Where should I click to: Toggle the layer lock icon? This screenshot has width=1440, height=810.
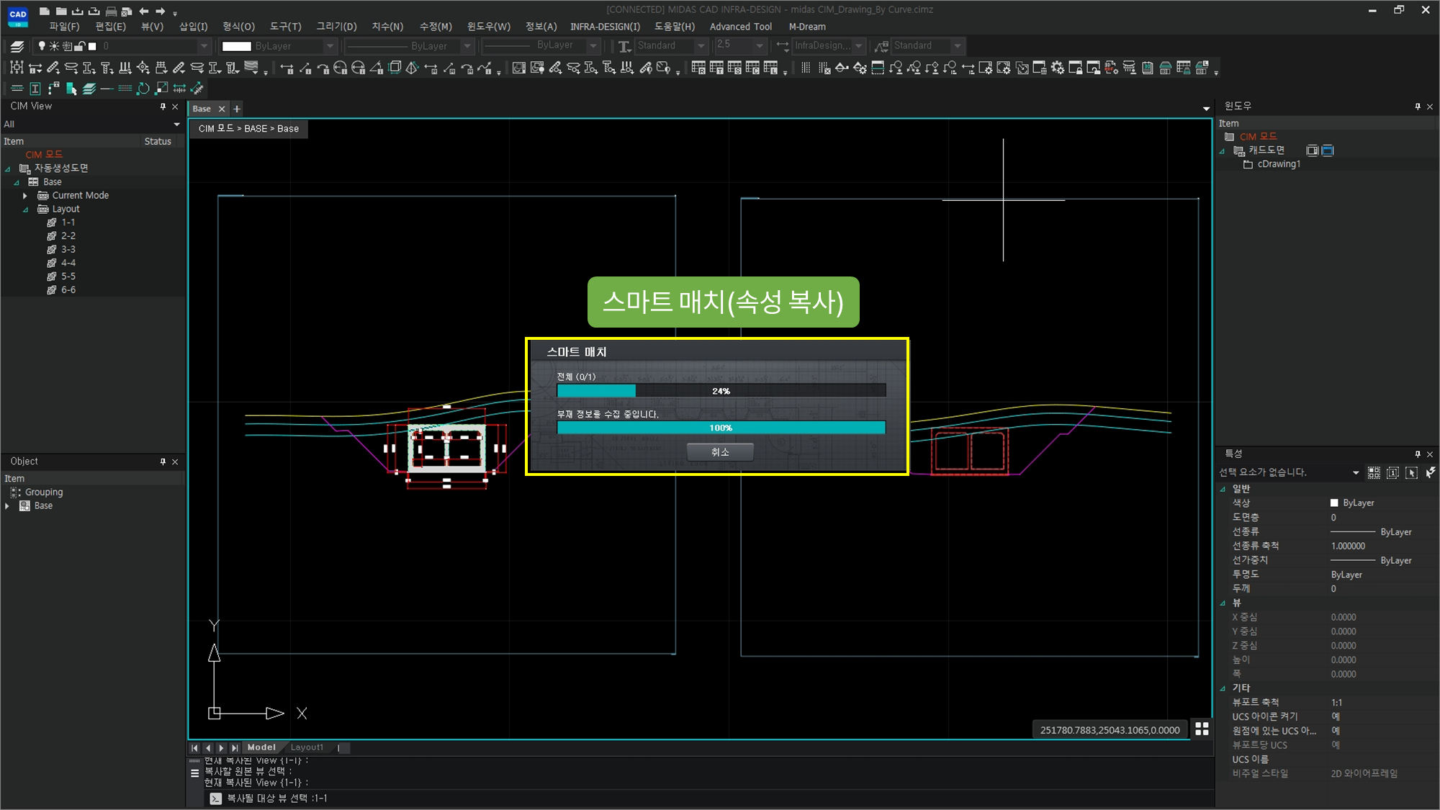pos(80,46)
